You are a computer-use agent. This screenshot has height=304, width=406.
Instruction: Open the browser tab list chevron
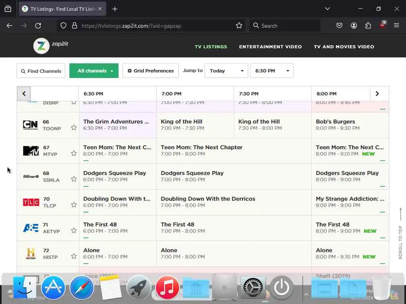(x=327, y=9)
